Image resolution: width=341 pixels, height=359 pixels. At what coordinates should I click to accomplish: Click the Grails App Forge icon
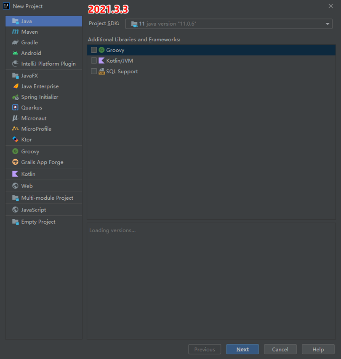coord(15,162)
